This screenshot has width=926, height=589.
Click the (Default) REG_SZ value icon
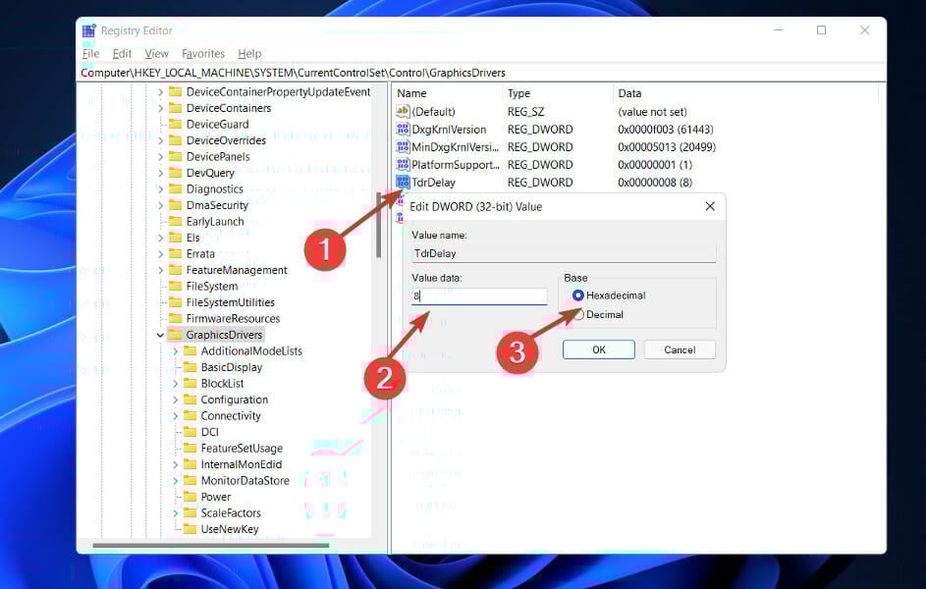tap(401, 111)
